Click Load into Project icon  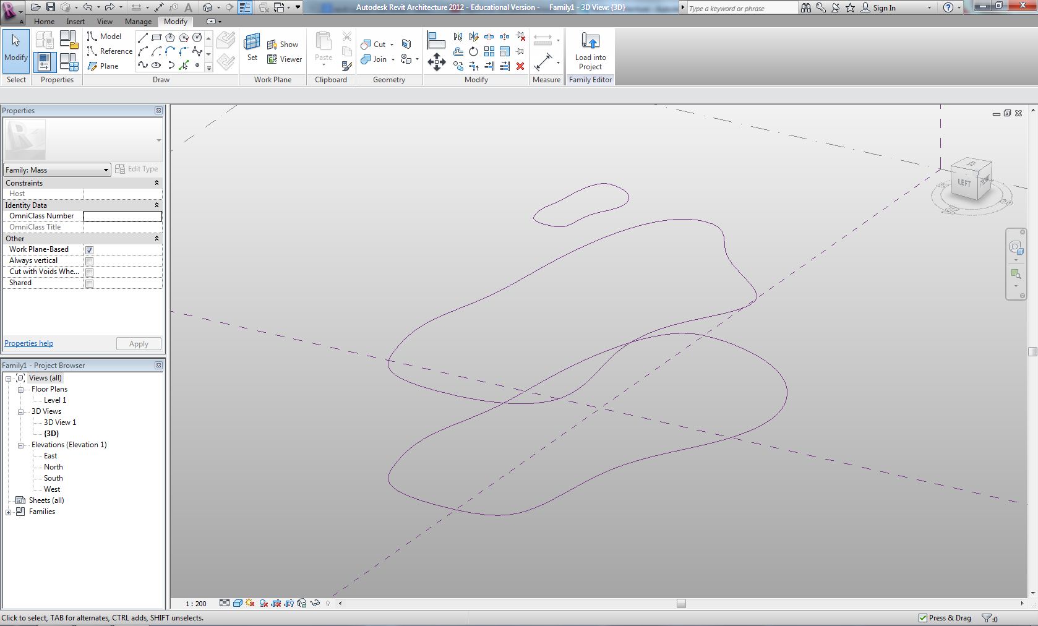click(x=590, y=42)
